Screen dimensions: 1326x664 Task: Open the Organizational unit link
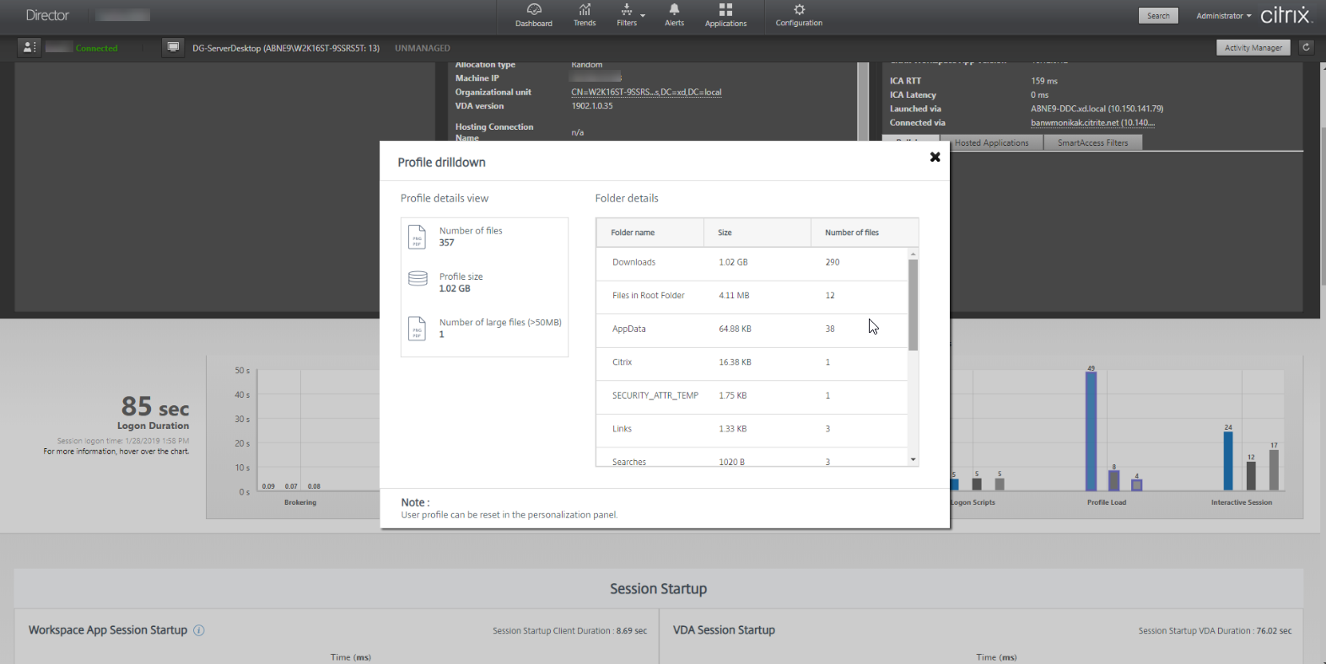(x=646, y=93)
